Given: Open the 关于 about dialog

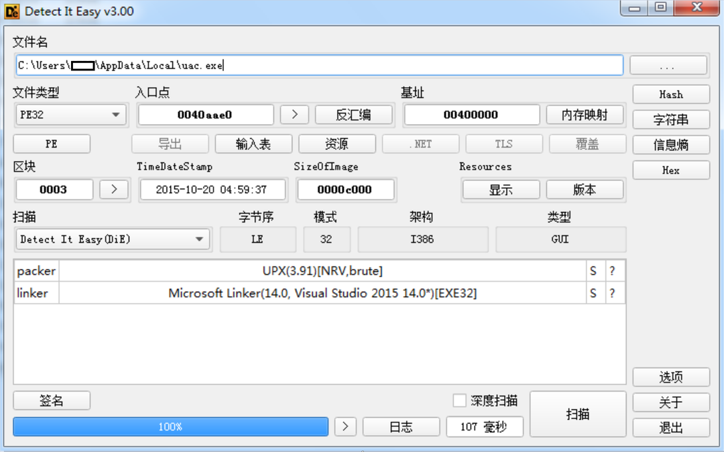Looking at the screenshot, I should (x=671, y=402).
